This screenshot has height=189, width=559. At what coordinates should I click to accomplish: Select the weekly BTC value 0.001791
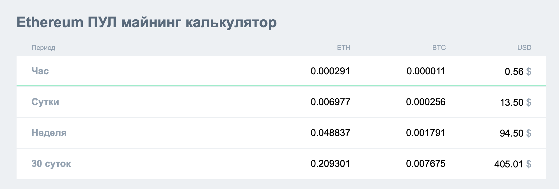(426, 133)
